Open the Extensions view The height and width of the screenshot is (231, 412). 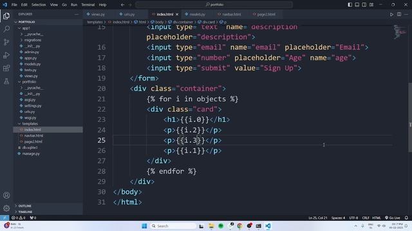(x=6, y=68)
